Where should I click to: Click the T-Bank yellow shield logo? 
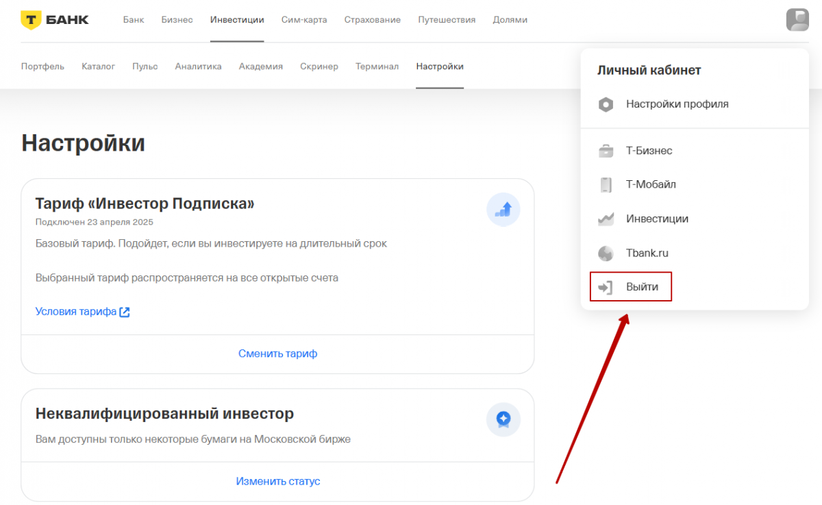pos(31,20)
